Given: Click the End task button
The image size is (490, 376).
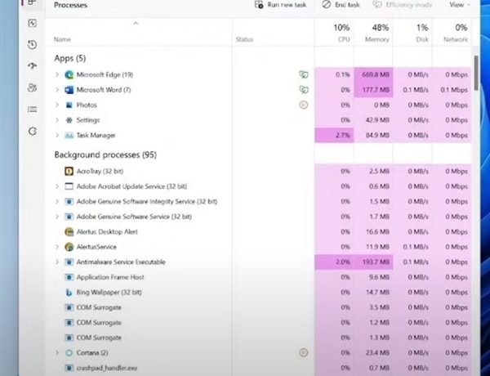Looking at the screenshot, I should 341,5.
